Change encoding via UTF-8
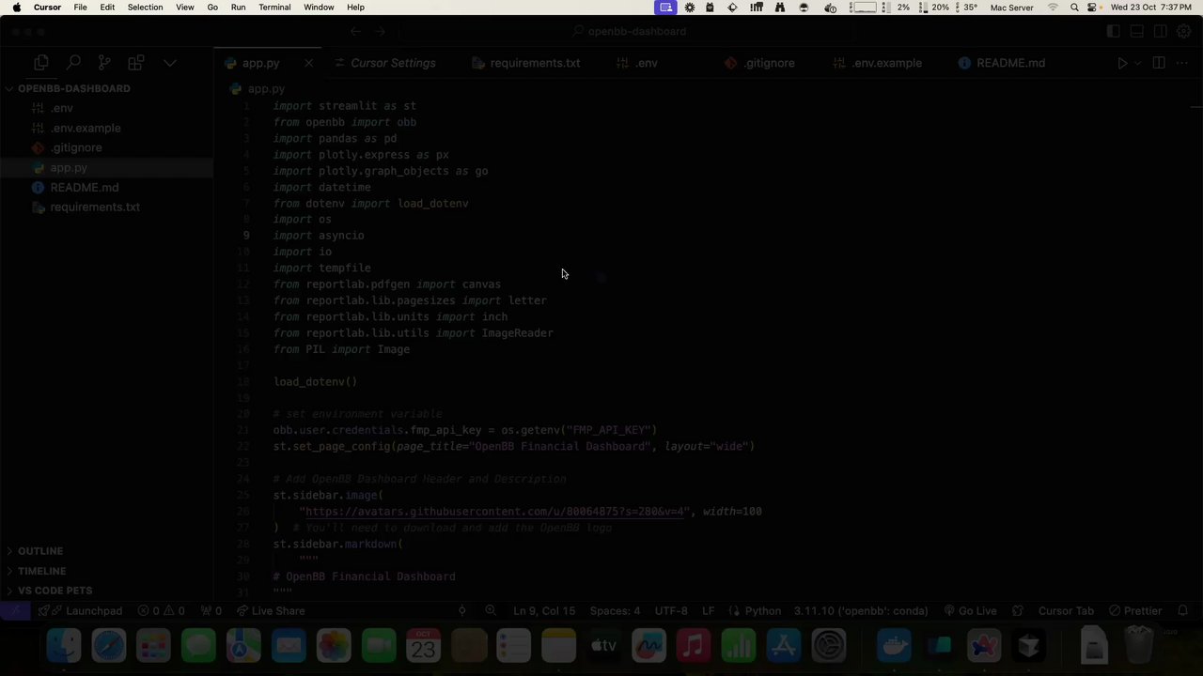The height and width of the screenshot is (676, 1203). click(672, 610)
